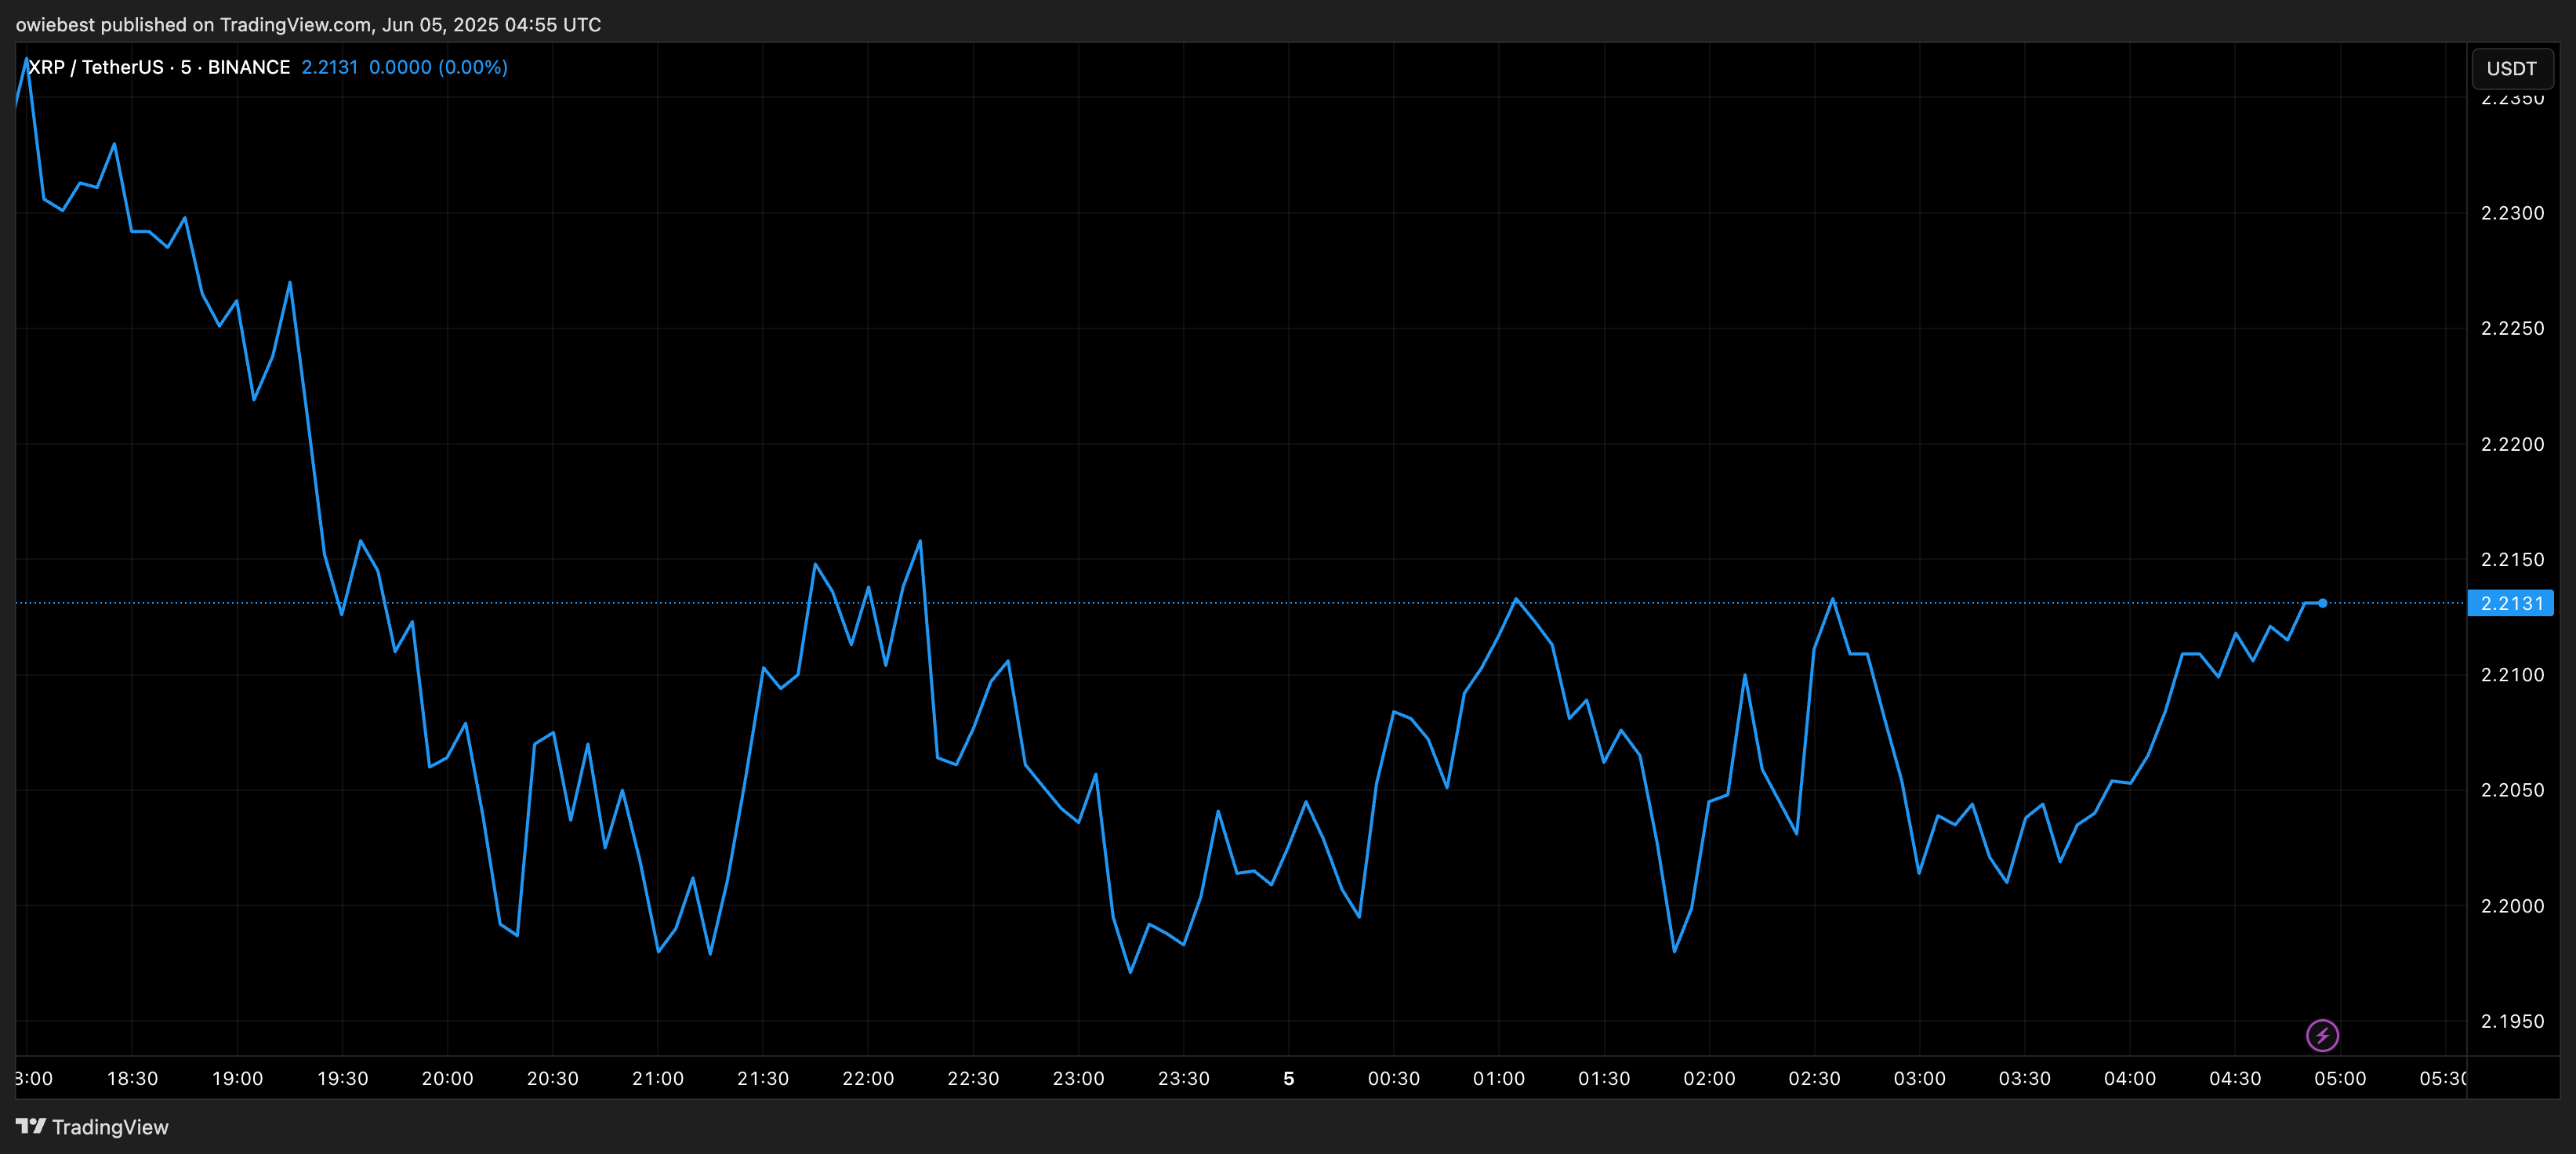Screen dimensions: 2576x1154
Task: Click the 2.2300 price axis label
Action: (2512, 213)
